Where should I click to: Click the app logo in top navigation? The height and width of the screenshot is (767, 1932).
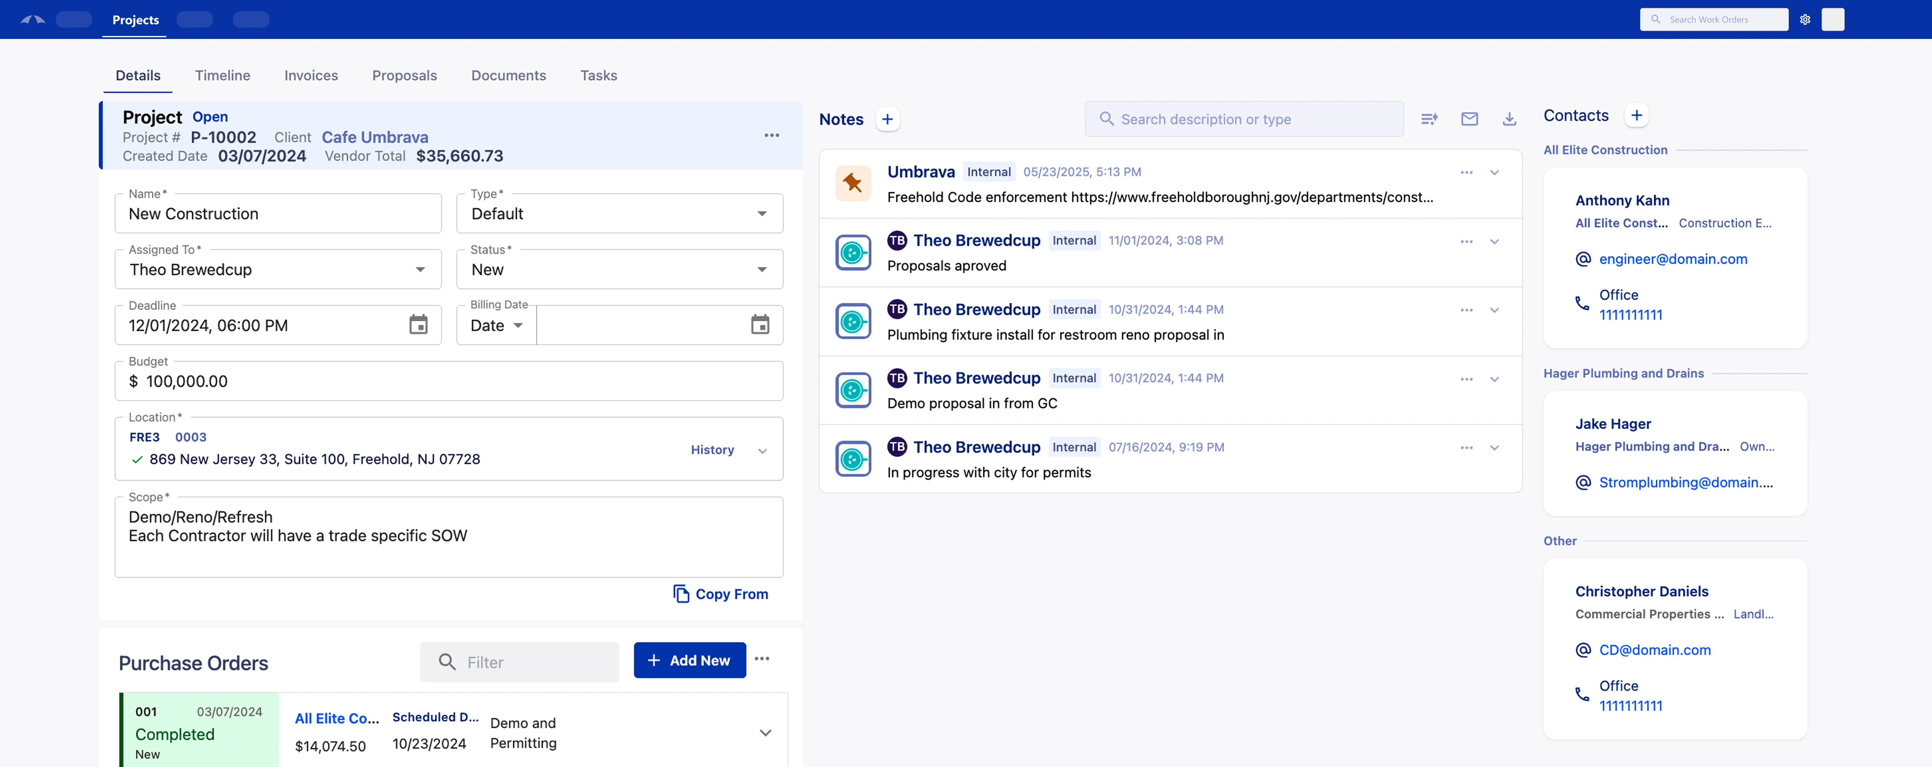[x=33, y=19]
